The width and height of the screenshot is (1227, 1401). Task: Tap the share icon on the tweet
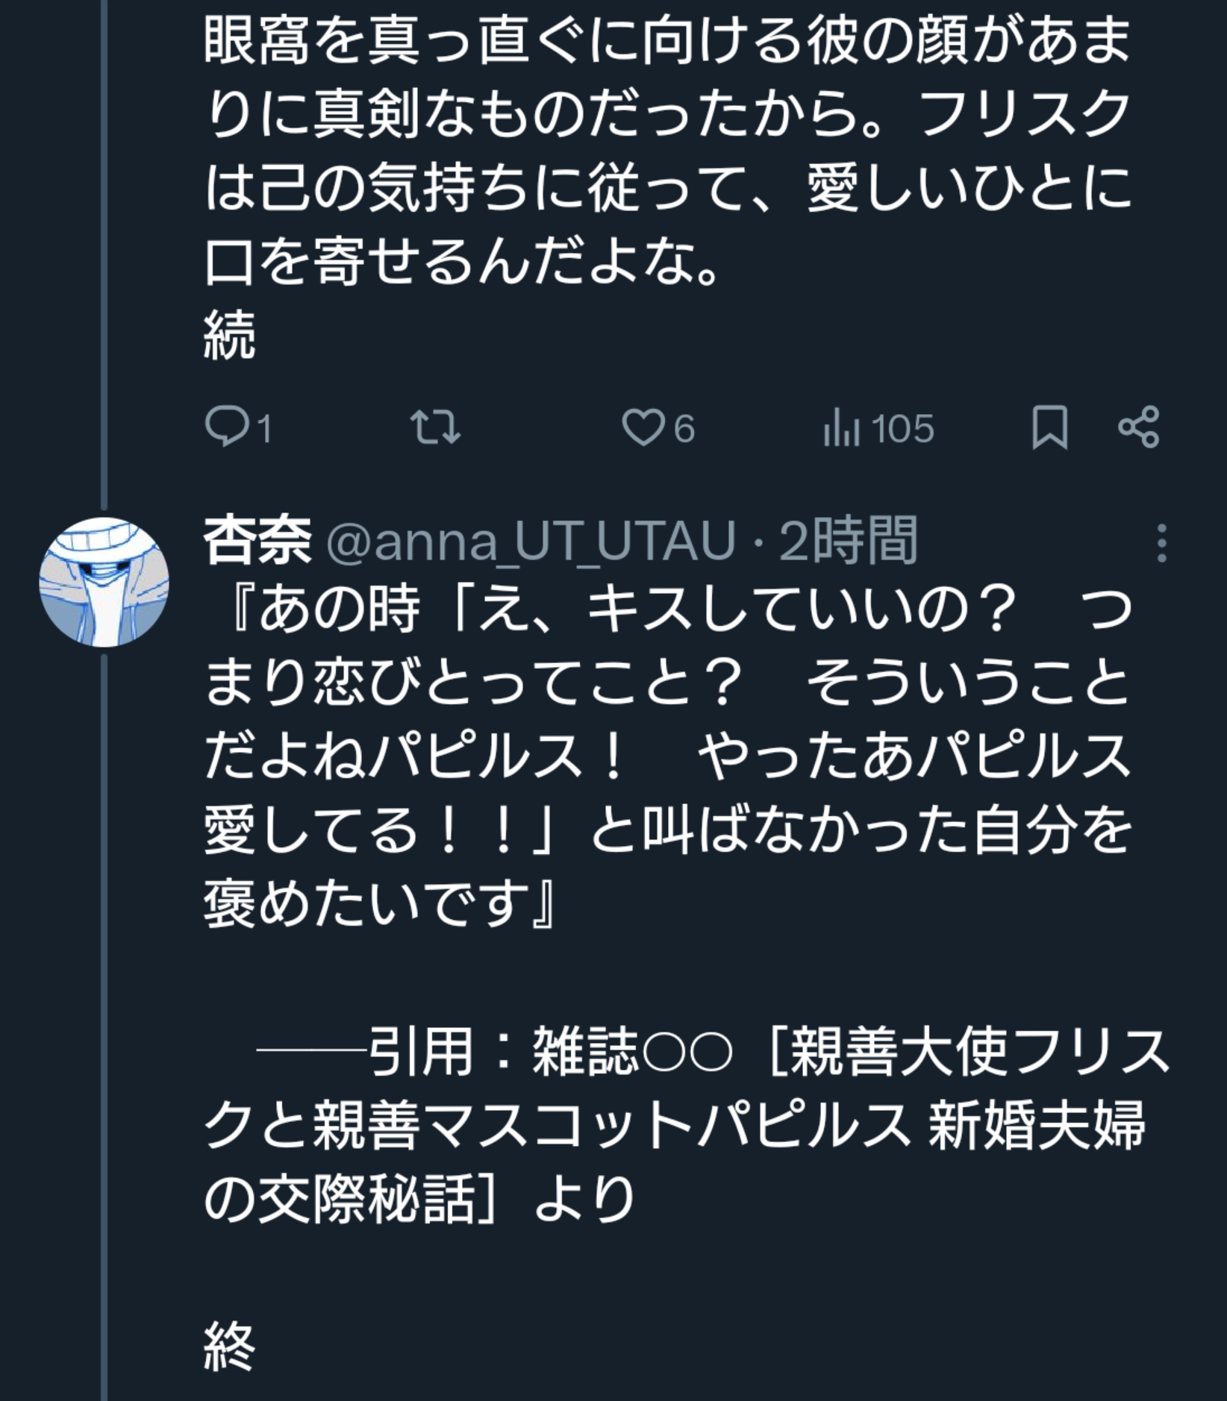1139,427
